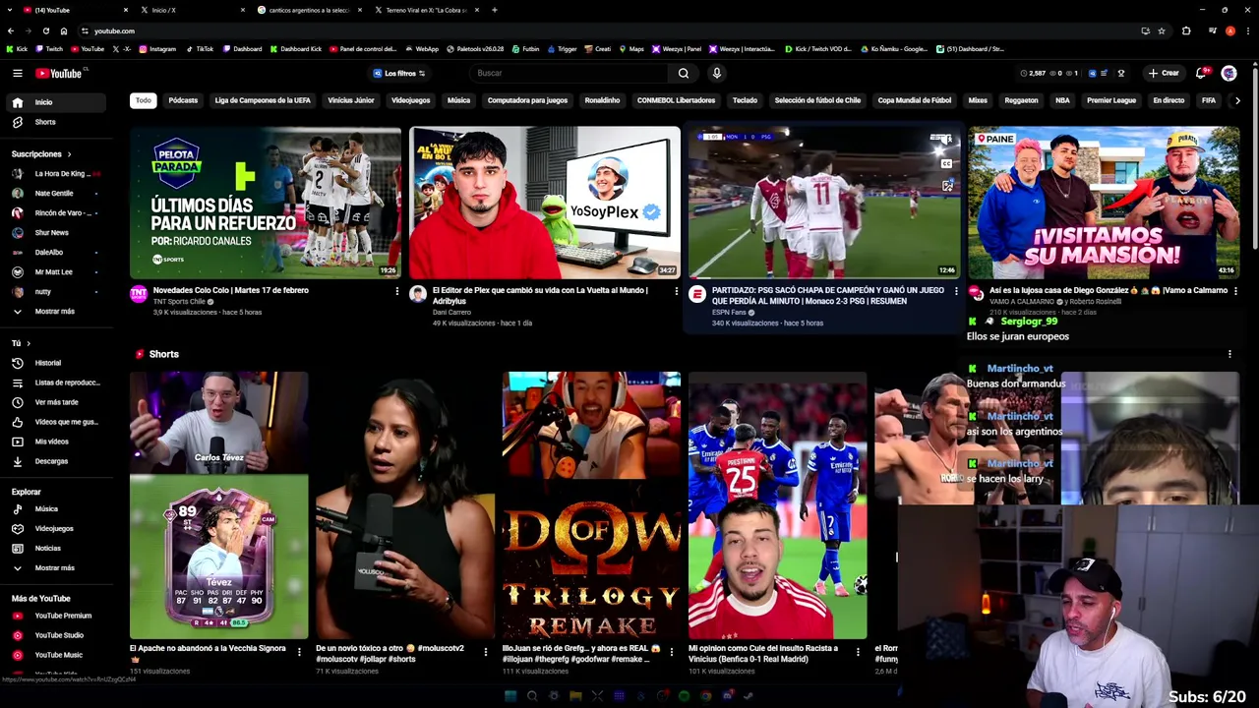The width and height of the screenshot is (1259, 708).
Task: Open options for IlloJuan short
Action: point(672,651)
